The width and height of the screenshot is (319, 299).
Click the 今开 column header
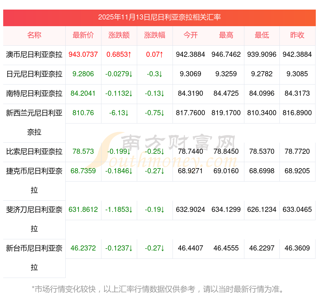pos(190,35)
